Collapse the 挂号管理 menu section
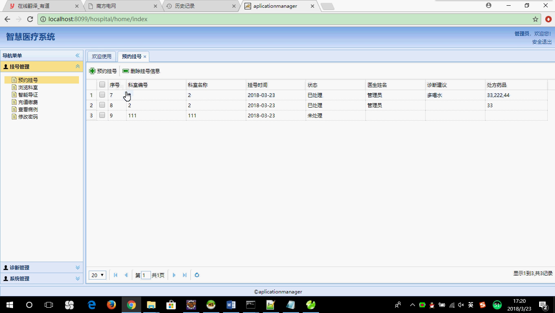The image size is (555, 313). [78, 66]
